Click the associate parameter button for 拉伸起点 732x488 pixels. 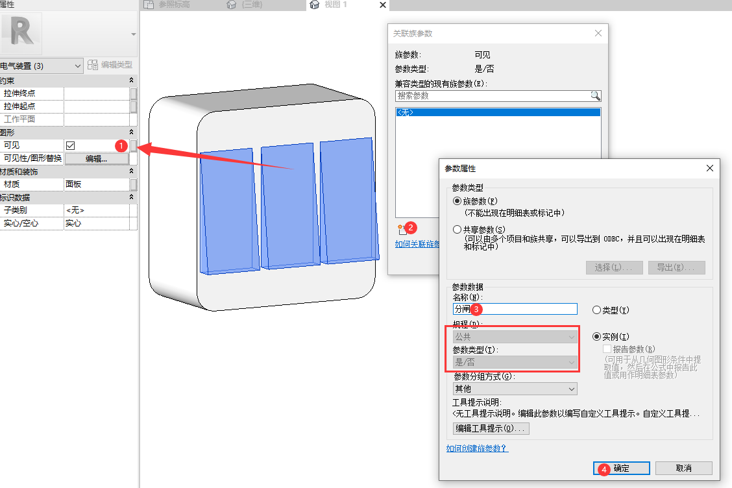(x=134, y=106)
